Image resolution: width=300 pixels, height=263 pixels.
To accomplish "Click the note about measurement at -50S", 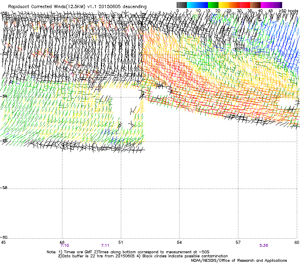I will pyautogui.click(x=152, y=252).
